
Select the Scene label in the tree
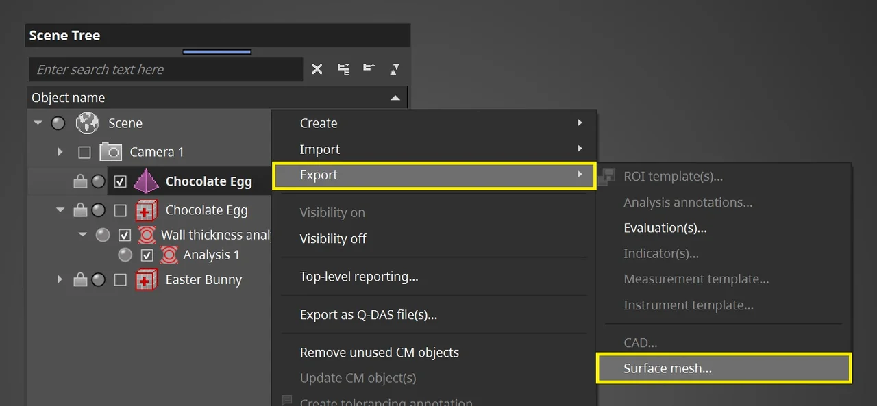click(x=125, y=123)
